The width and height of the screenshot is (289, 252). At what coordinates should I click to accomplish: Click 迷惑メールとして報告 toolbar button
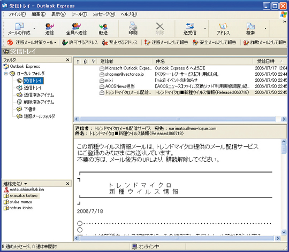point(166,43)
